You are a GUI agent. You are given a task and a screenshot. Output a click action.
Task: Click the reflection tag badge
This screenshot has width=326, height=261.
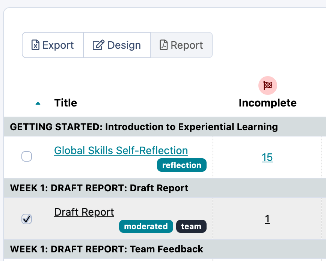(182, 165)
